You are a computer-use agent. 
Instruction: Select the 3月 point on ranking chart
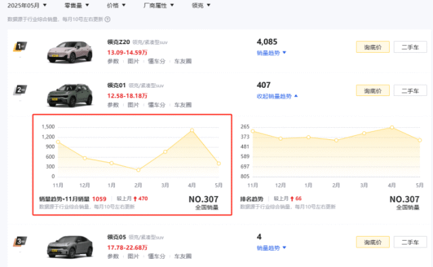(364, 133)
